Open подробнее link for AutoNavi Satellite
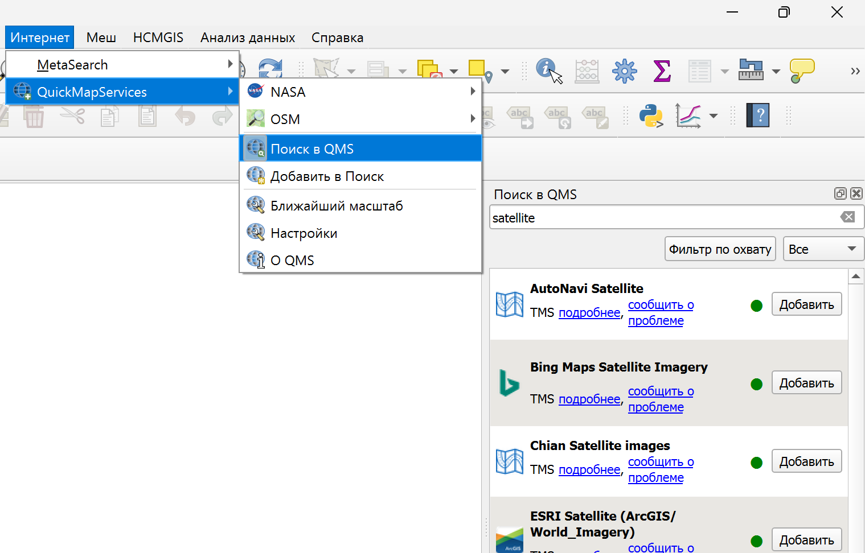The height and width of the screenshot is (553, 865). point(589,313)
